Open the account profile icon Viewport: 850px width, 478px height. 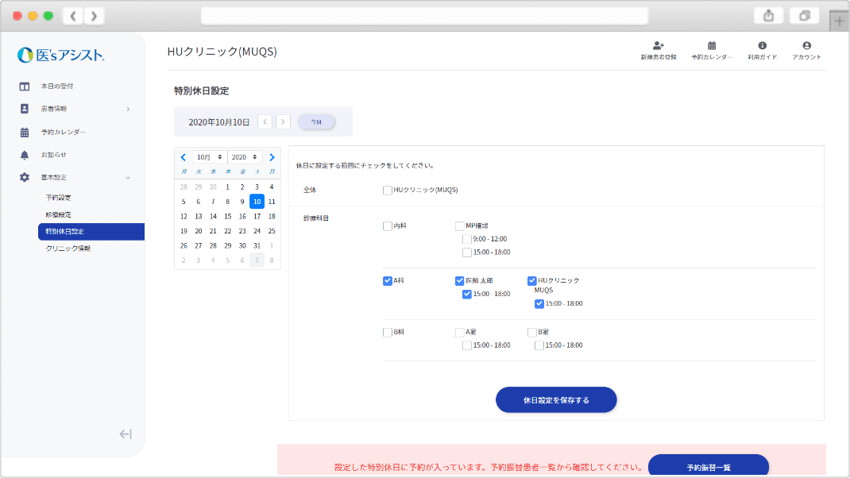[x=806, y=46]
